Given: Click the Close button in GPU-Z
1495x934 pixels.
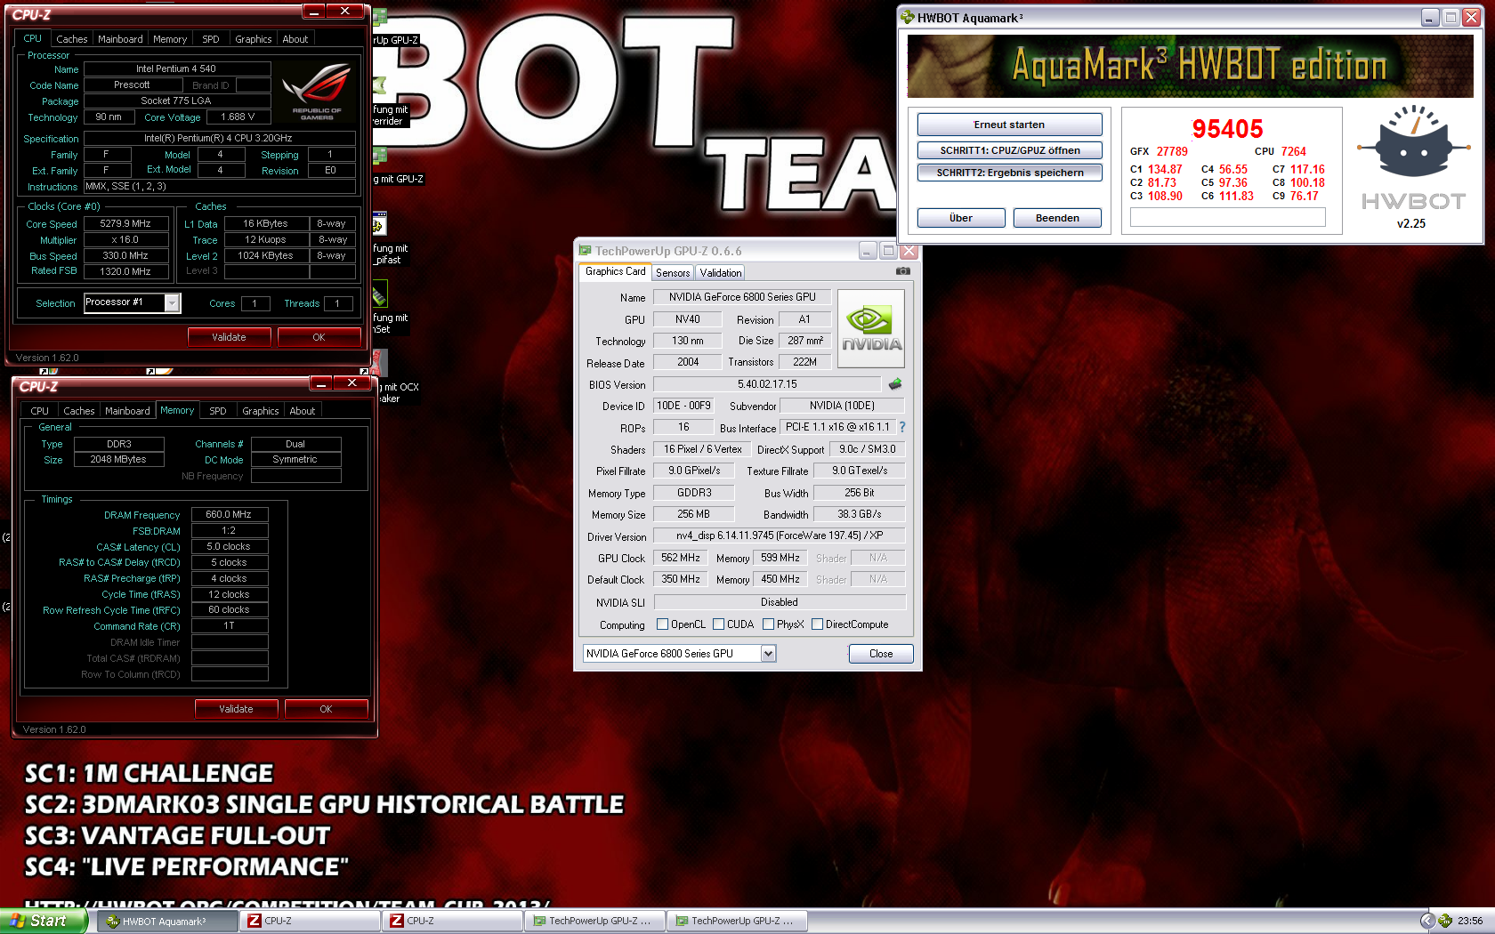Looking at the screenshot, I should (881, 654).
